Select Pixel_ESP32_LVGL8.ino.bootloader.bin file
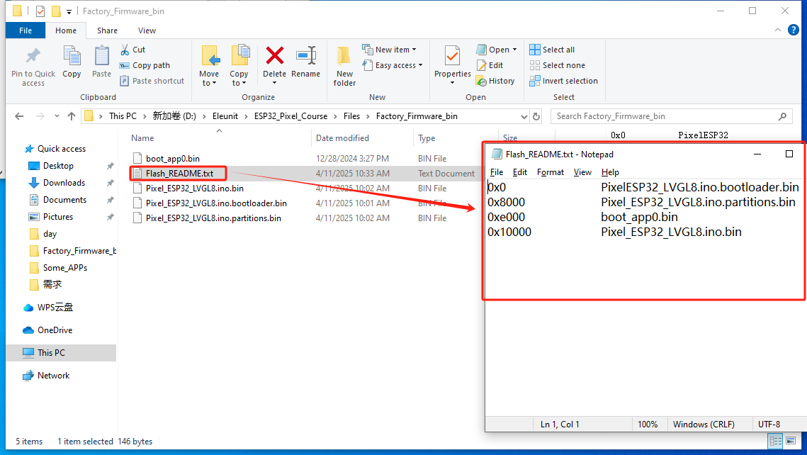 pos(216,203)
